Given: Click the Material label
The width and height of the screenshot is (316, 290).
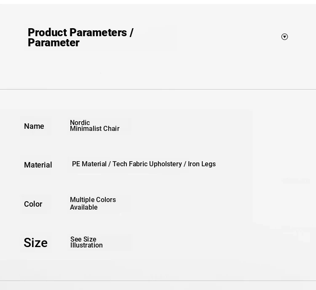Looking at the screenshot, I should [x=38, y=165].
